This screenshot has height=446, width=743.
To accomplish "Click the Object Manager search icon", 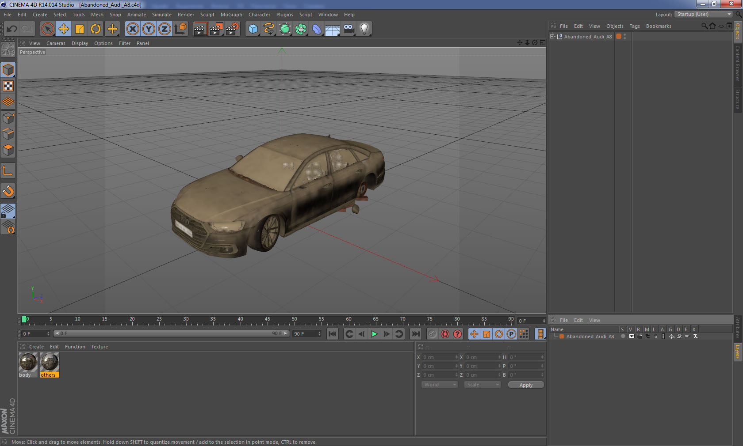I will click(704, 26).
